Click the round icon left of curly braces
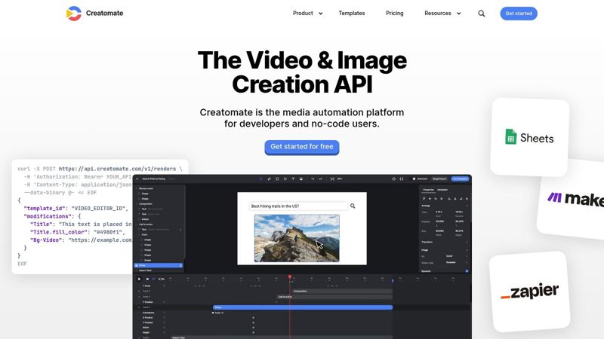Image resolution: width=604 pixels, height=339 pixels. click(393, 179)
